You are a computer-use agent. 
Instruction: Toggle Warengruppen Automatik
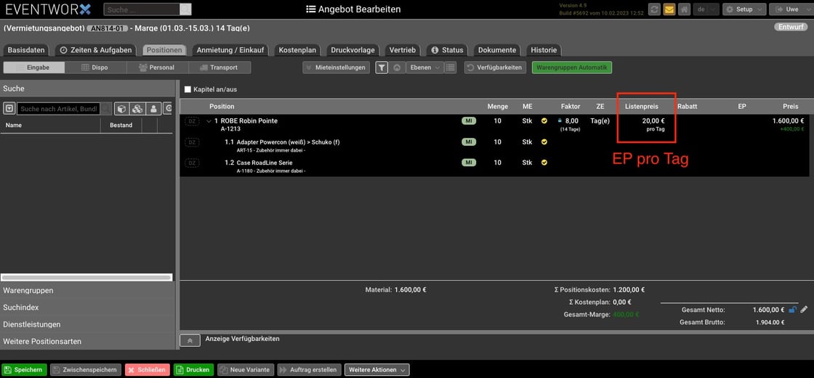[x=571, y=67]
